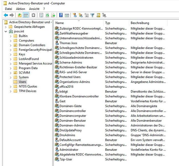Expand the Program Data container
Viewport: 179px width, 166px height.
11,68
